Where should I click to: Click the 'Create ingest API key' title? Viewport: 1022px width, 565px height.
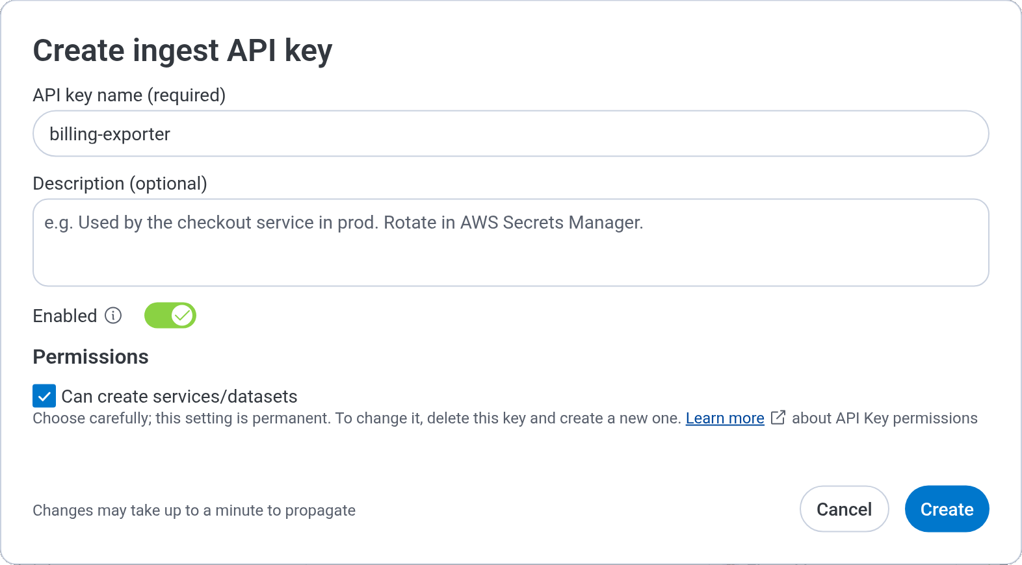click(183, 51)
